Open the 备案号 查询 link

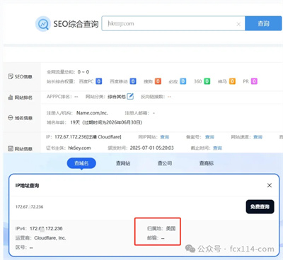click(x=209, y=137)
